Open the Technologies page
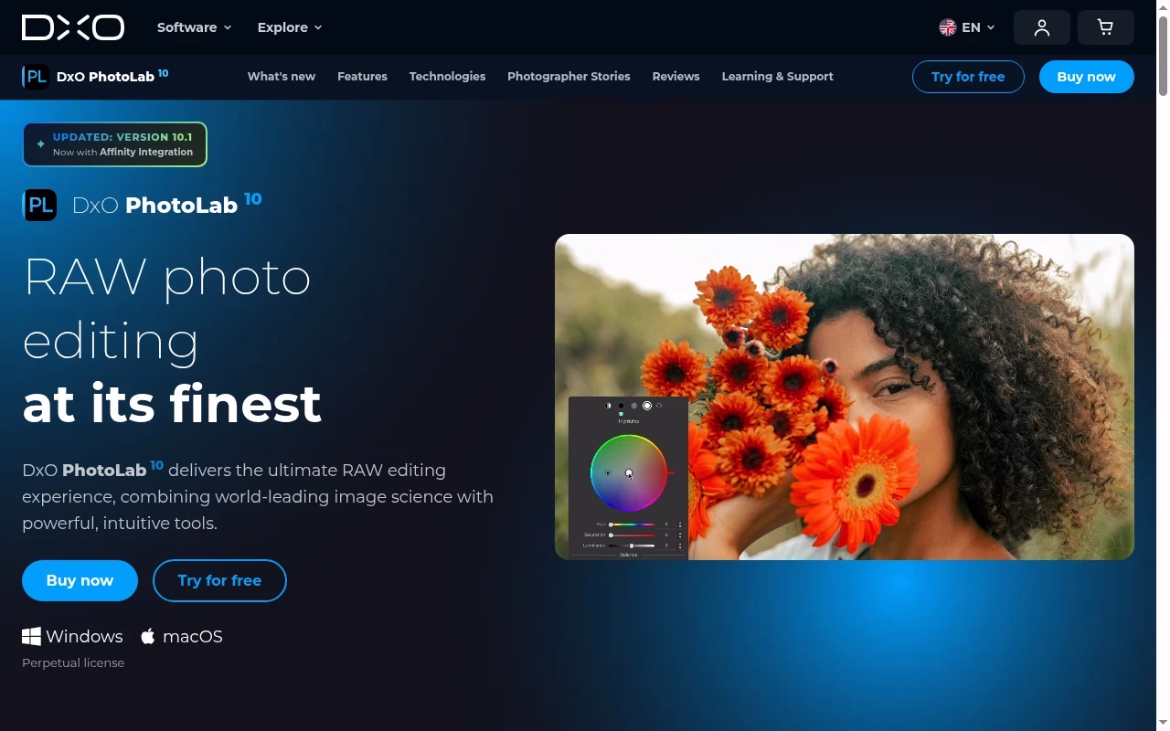This screenshot has height=731, width=1170. tap(447, 77)
